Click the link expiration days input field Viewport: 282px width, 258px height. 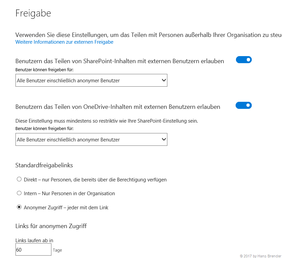(x=33, y=250)
